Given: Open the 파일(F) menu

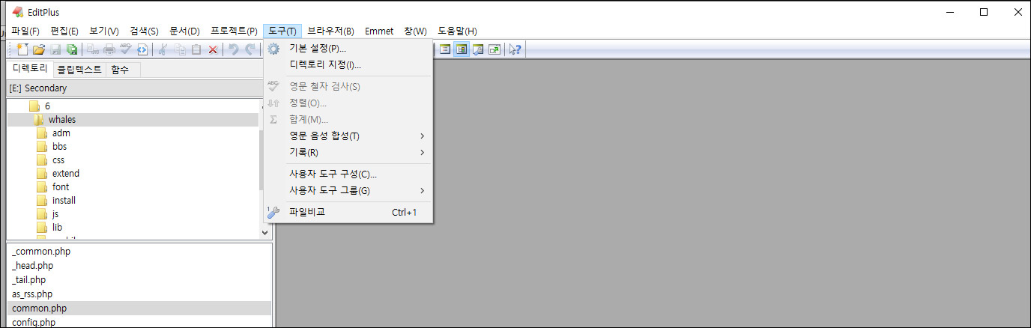Looking at the screenshot, I should coord(25,31).
